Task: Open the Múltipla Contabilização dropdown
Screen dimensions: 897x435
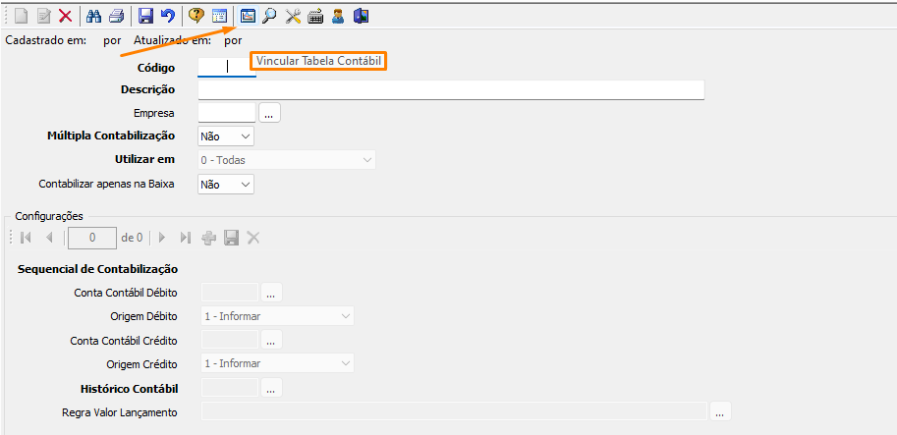Action: (x=226, y=136)
